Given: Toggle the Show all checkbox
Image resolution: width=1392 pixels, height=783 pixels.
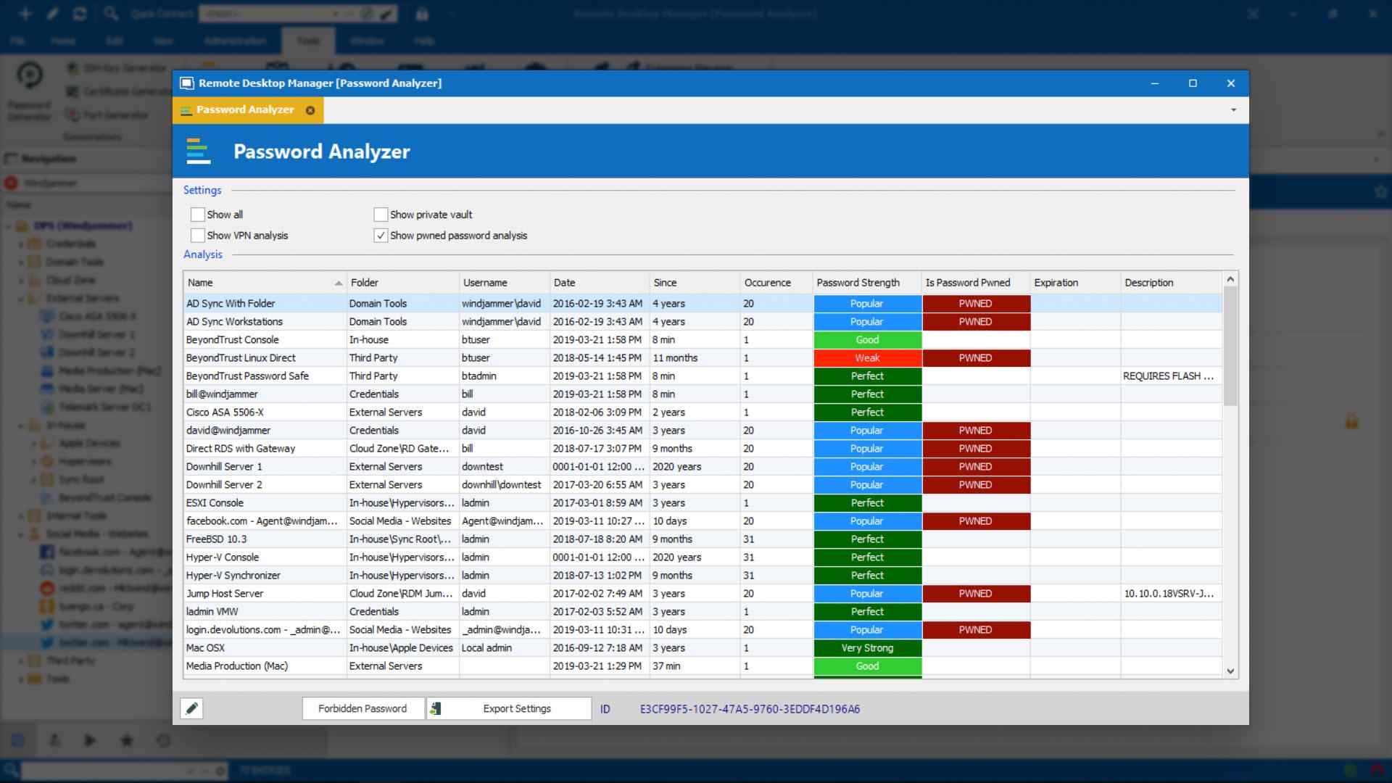Looking at the screenshot, I should (x=198, y=213).
